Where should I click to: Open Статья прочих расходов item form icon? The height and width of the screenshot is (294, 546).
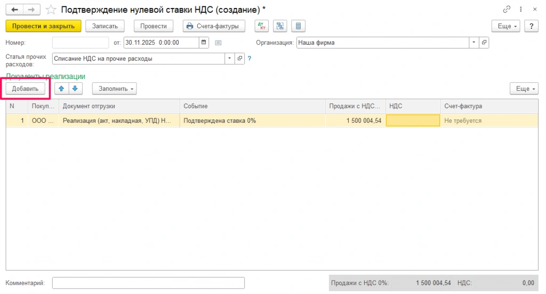point(239,59)
